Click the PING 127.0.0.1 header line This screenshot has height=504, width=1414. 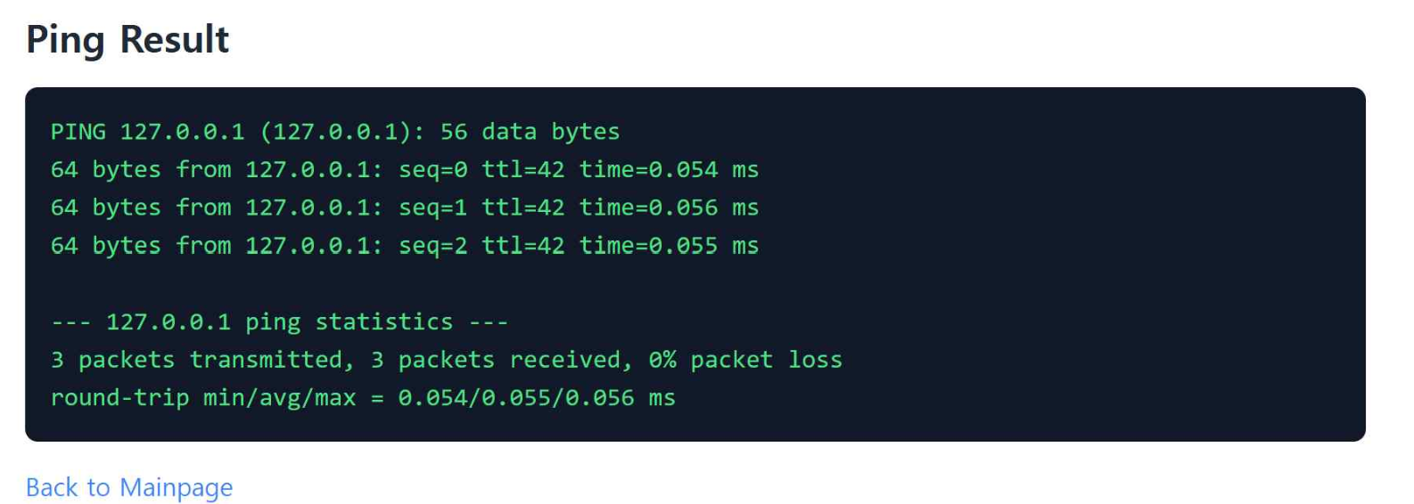[335, 132]
